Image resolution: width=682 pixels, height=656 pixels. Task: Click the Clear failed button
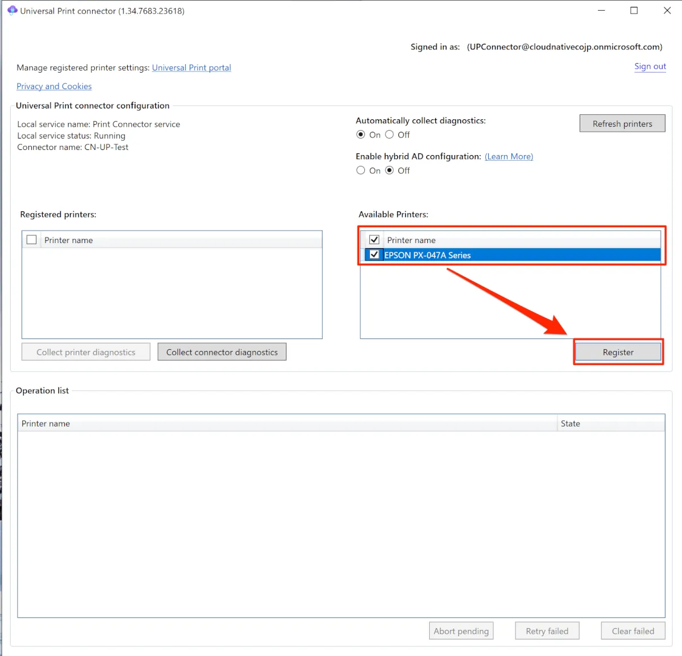[x=633, y=631]
